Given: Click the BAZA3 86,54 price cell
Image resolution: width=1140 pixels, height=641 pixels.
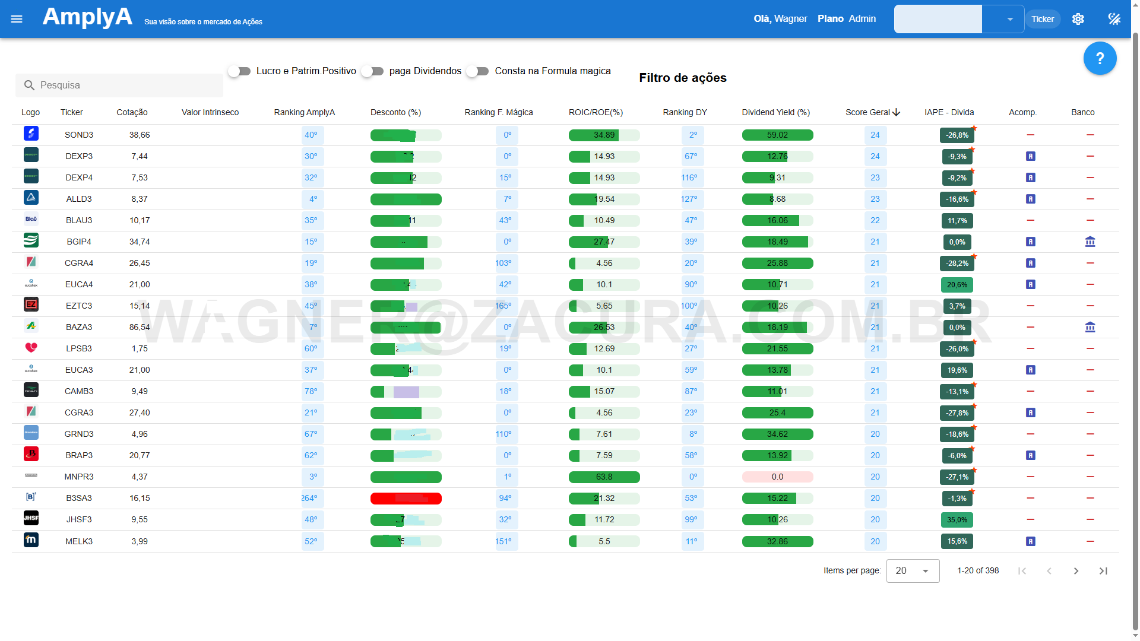Looking at the screenshot, I should tap(140, 327).
